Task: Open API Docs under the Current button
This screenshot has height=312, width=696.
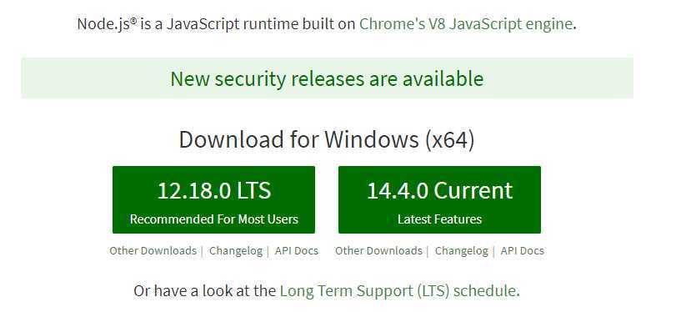Action: [x=522, y=250]
